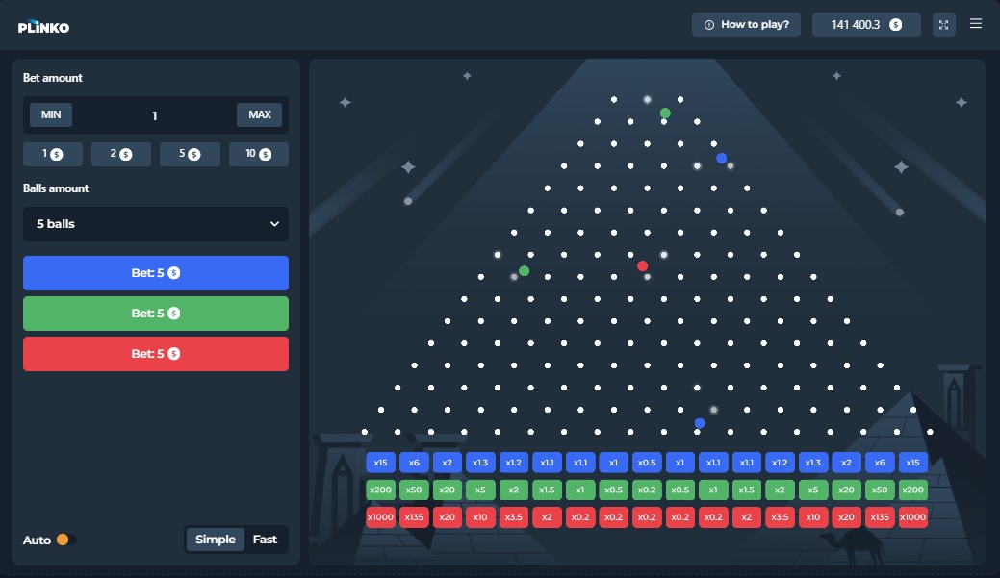The width and height of the screenshot is (1000, 578).
Task: Click the Plinko logo
Action: (43, 27)
